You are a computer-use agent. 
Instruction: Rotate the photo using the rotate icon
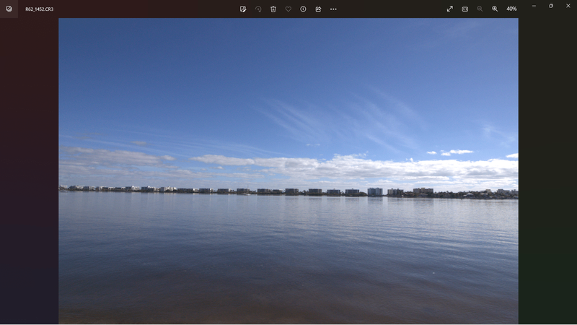[258, 9]
